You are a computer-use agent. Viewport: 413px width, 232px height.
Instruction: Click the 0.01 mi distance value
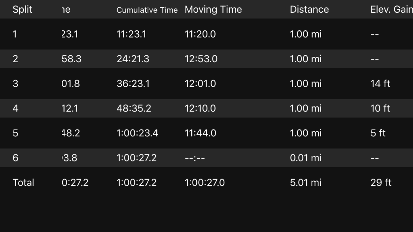click(305, 158)
